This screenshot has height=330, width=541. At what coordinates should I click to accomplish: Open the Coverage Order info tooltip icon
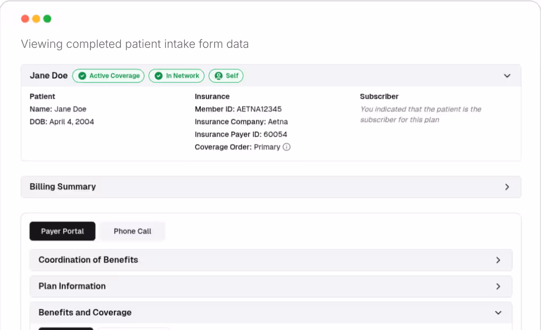click(x=286, y=147)
